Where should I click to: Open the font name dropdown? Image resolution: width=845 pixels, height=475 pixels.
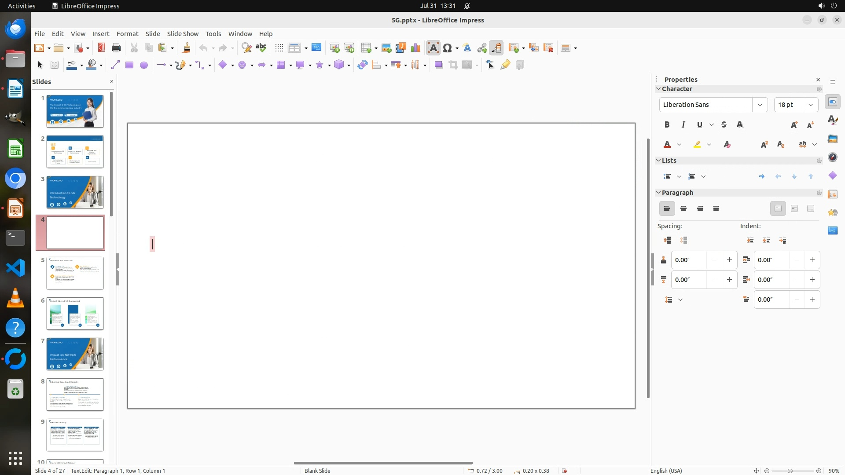click(x=760, y=105)
